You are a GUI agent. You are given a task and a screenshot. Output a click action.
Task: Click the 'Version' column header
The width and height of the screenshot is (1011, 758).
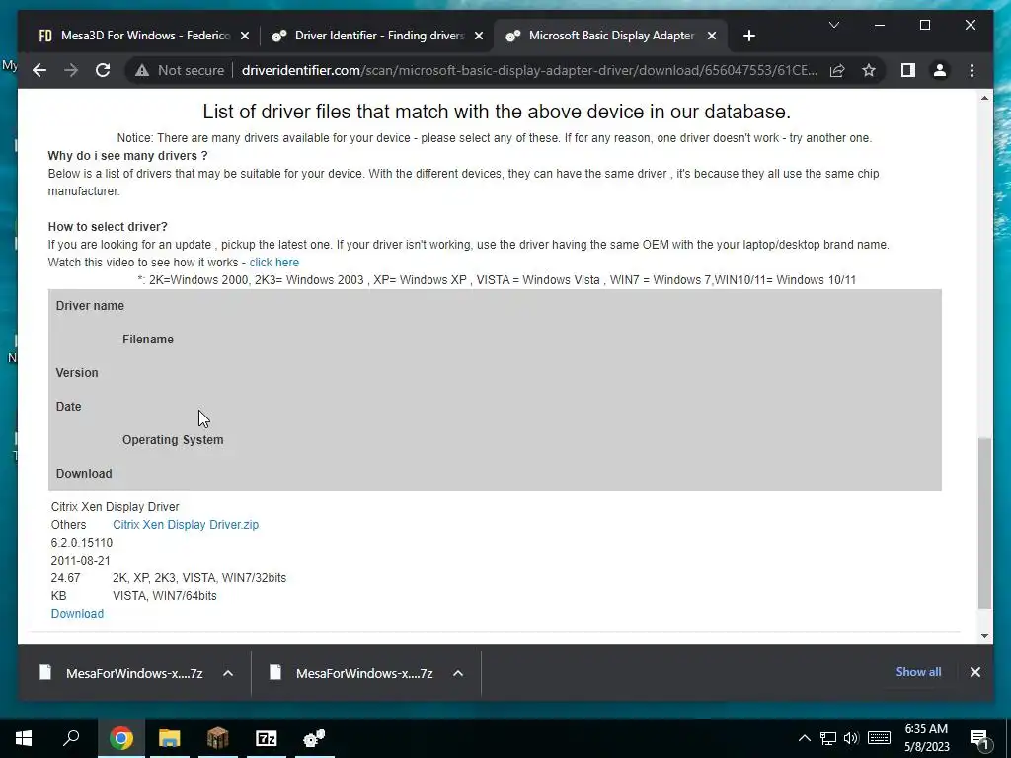coord(77,373)
